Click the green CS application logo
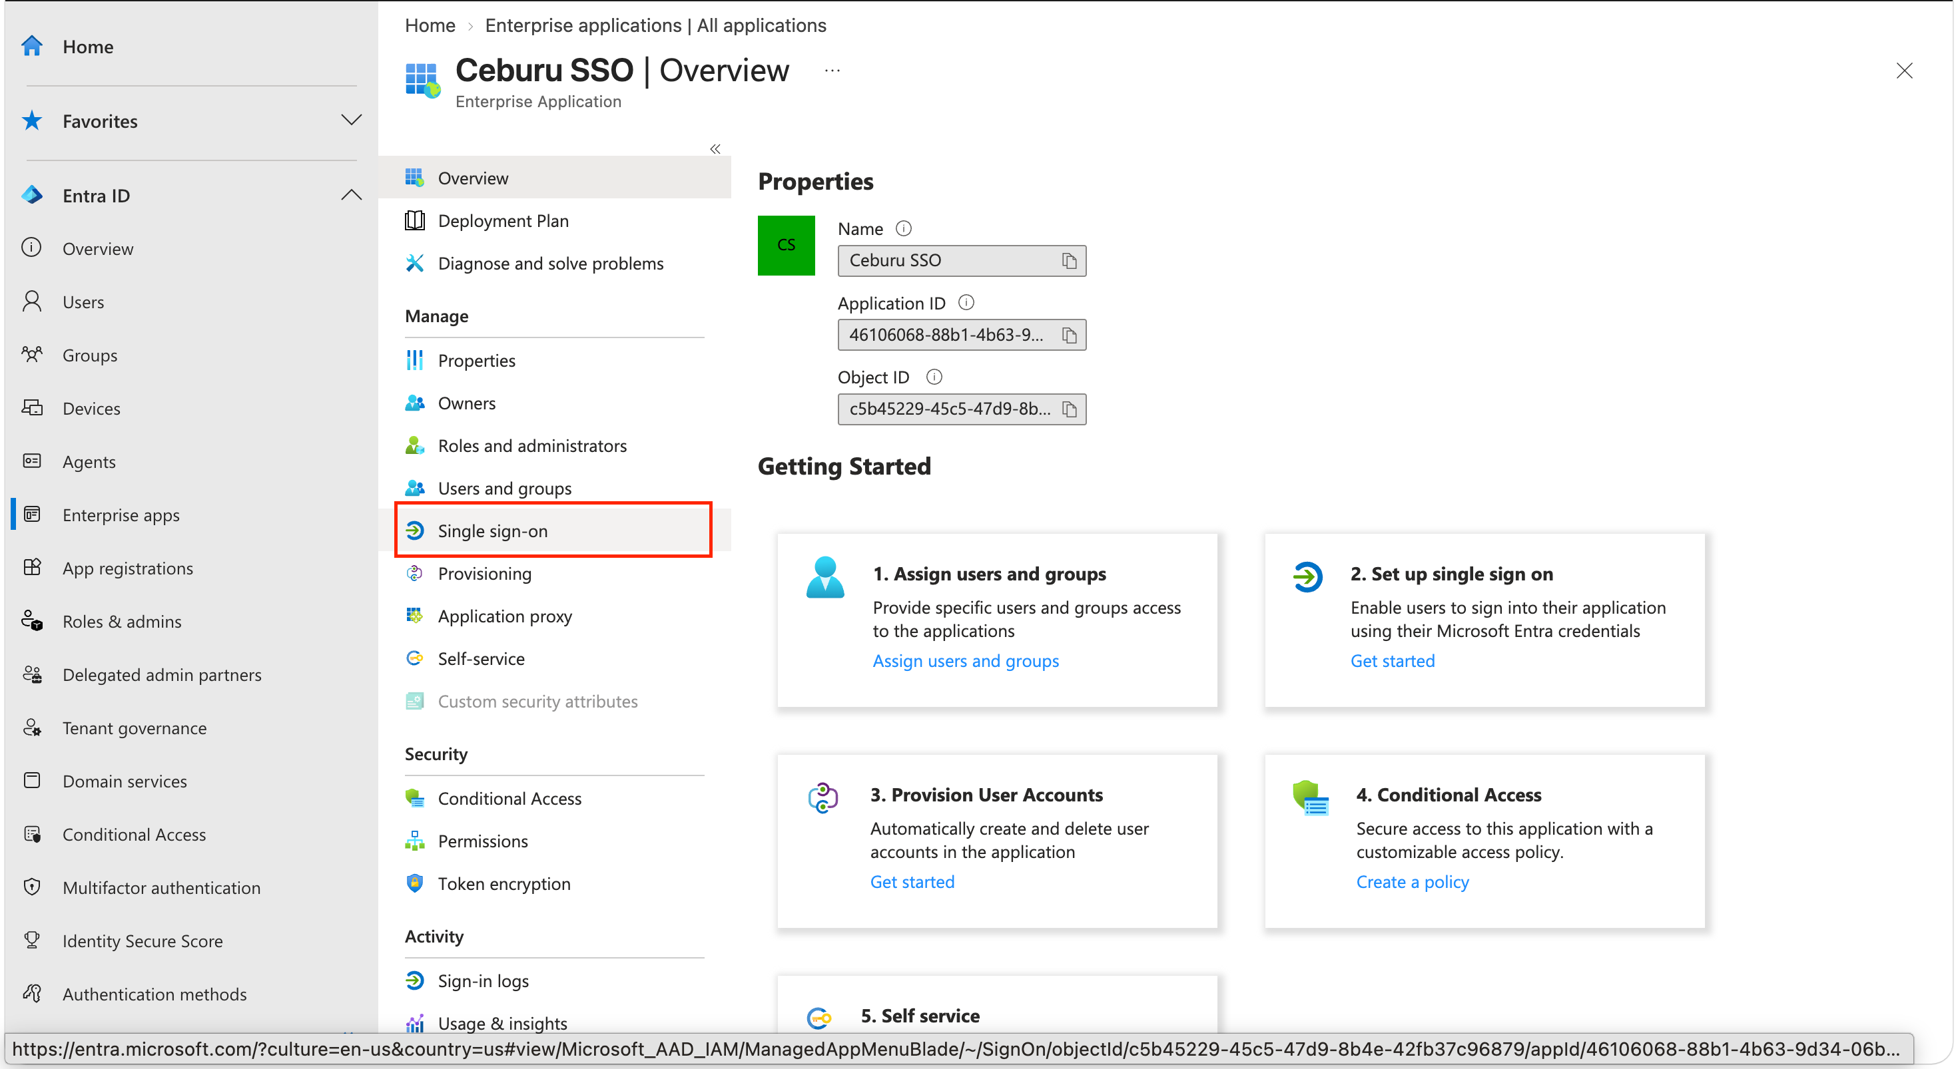The height and width of the screenshot is (1069, 1958). tap(786, 246)
